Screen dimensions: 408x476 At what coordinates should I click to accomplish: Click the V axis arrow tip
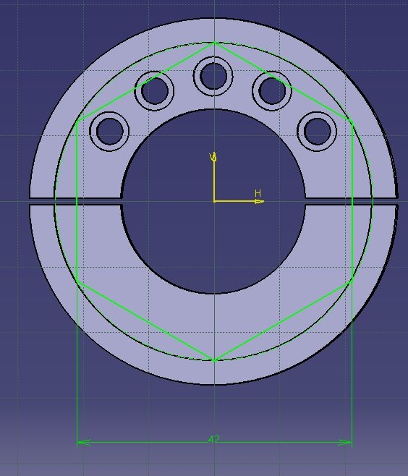[x=213, y=156]
